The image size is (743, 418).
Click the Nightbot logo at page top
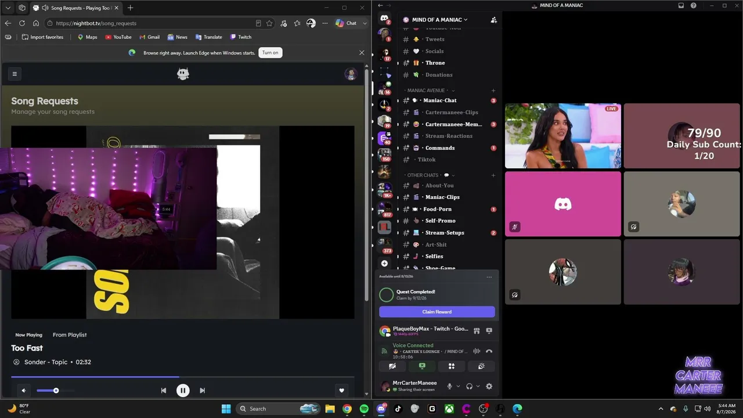[183, 74]
